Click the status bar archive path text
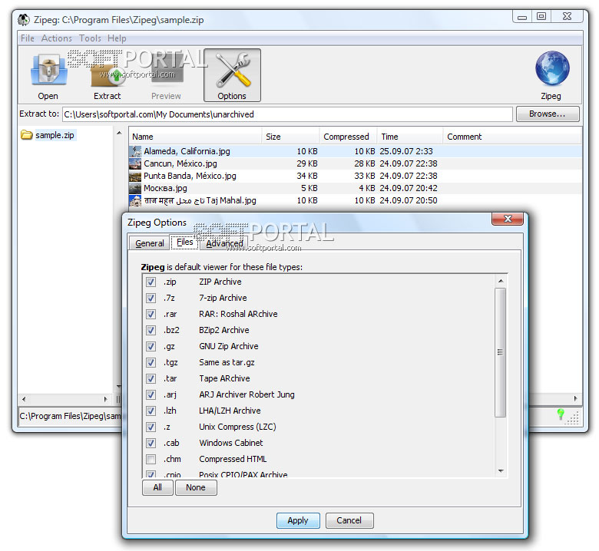 [70, 416]
